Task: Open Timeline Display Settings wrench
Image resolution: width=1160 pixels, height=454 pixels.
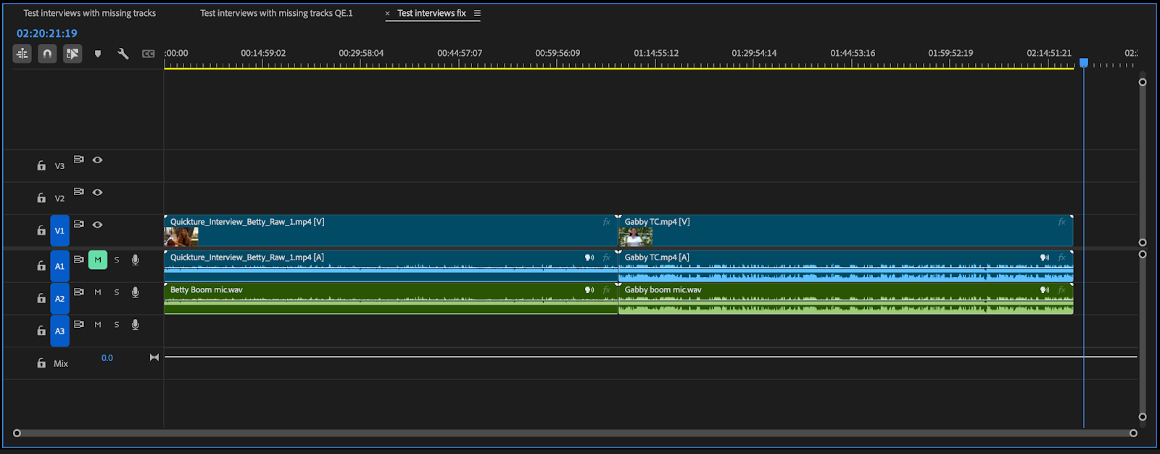Action: point(123,54)
